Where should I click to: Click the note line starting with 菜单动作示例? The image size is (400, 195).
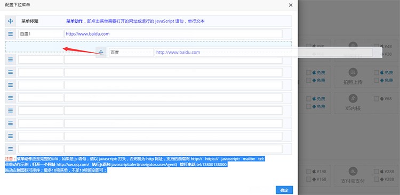click(x=116, y=165)
